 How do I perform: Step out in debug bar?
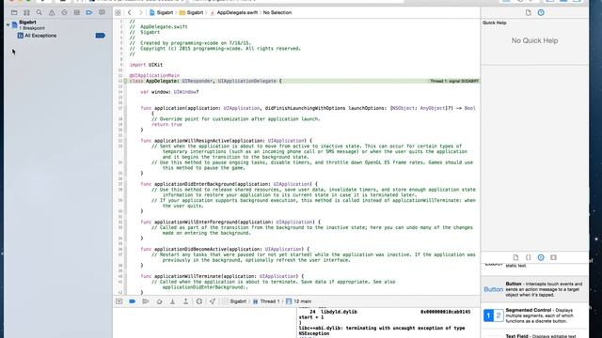[x=186, y=301]
